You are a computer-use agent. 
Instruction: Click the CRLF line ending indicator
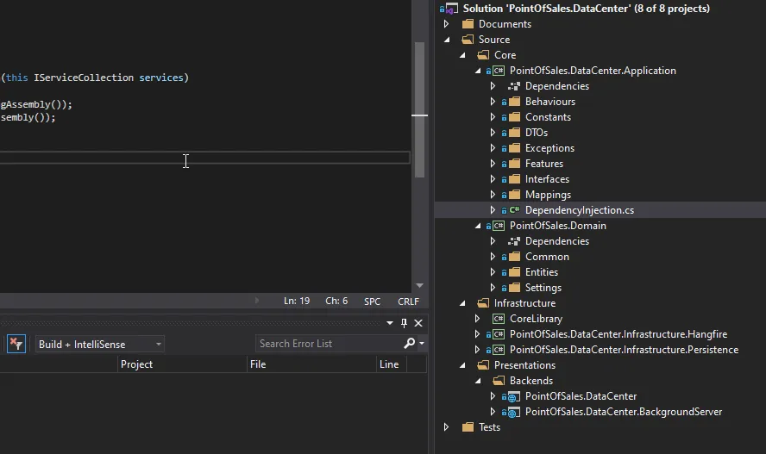pos(408,302)
